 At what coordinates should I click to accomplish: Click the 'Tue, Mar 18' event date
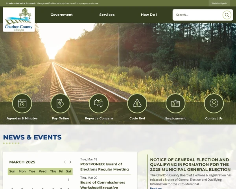pos(88,159)
